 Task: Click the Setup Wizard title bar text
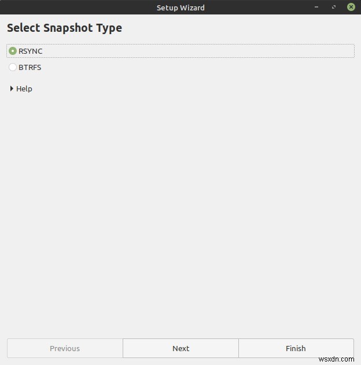coord(181,8)
